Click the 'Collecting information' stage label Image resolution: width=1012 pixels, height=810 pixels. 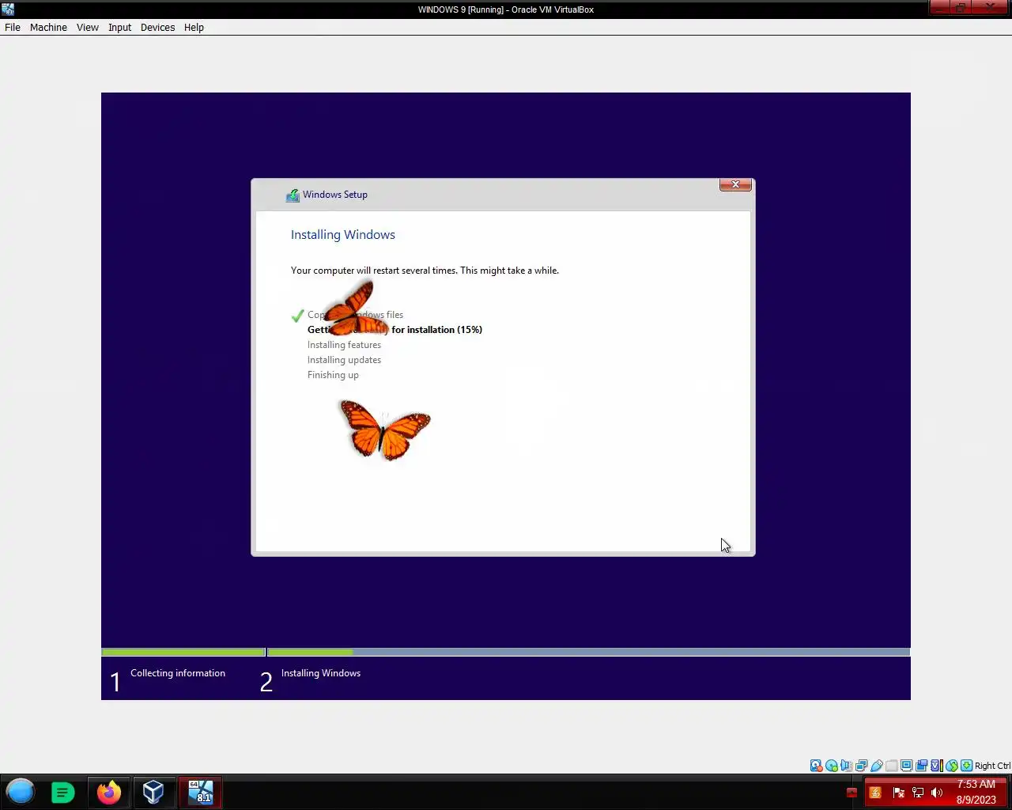tap(178, 673)
